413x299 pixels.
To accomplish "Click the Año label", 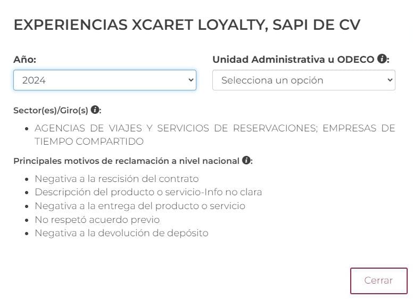I will pos(24,60).
